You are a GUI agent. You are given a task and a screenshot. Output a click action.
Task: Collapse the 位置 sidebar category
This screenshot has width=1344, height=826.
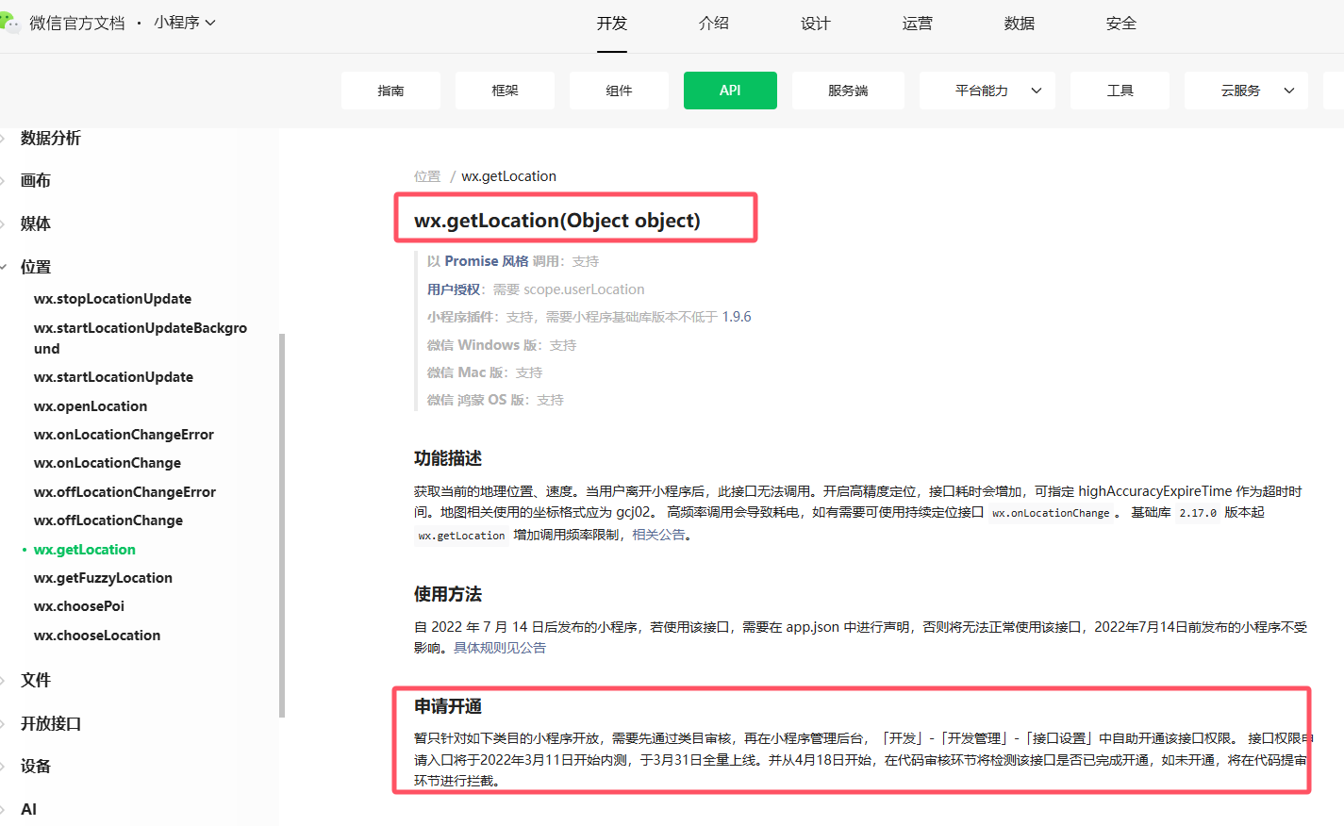[35, 267]
